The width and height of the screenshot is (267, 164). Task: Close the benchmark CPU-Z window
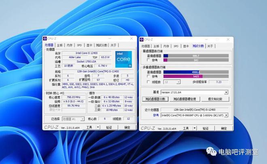click(x=230, y=40)
